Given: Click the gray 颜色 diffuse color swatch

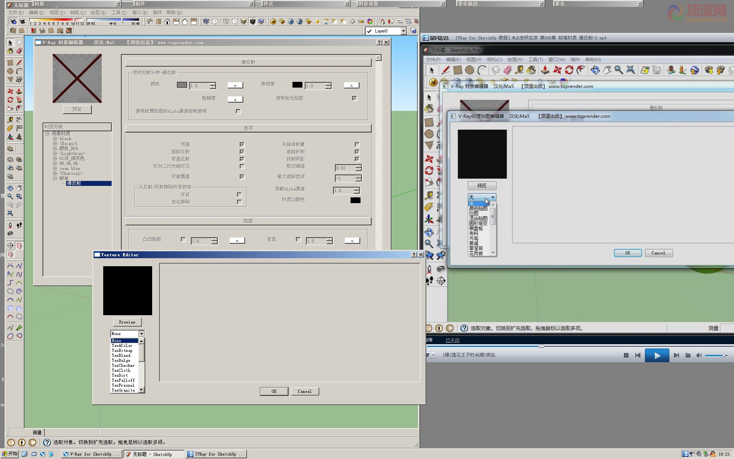Looking at the screenshot, I should click(x=182, y=85).
